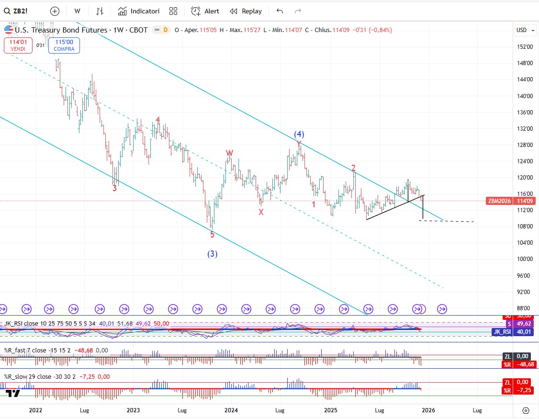Start bar Replay mode
539x419 pixels.
(246, 11)
